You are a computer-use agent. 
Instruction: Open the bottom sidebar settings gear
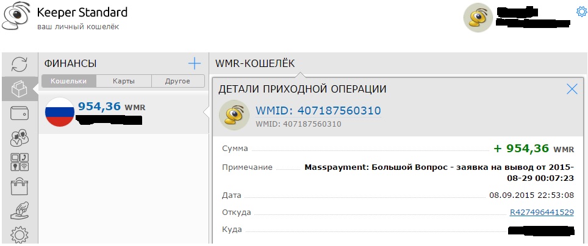pyautogui.click(x=20, y=235)
